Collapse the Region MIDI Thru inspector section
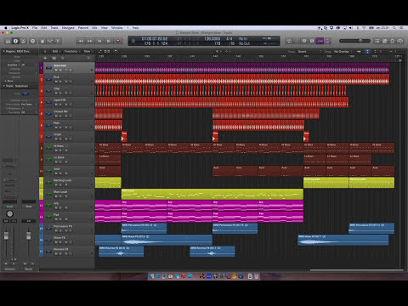The image size is (408, 306). pos(4,51)
